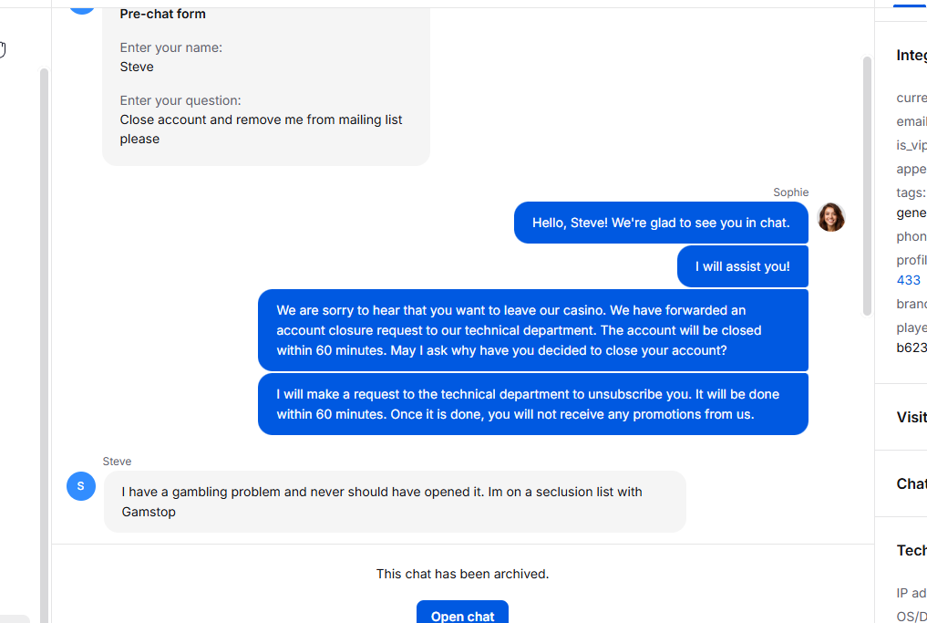The width and height of the screenshot is (927, 623).
Task: Click Steve's blue 'S' avatar
Action: [x=81, y=486]
